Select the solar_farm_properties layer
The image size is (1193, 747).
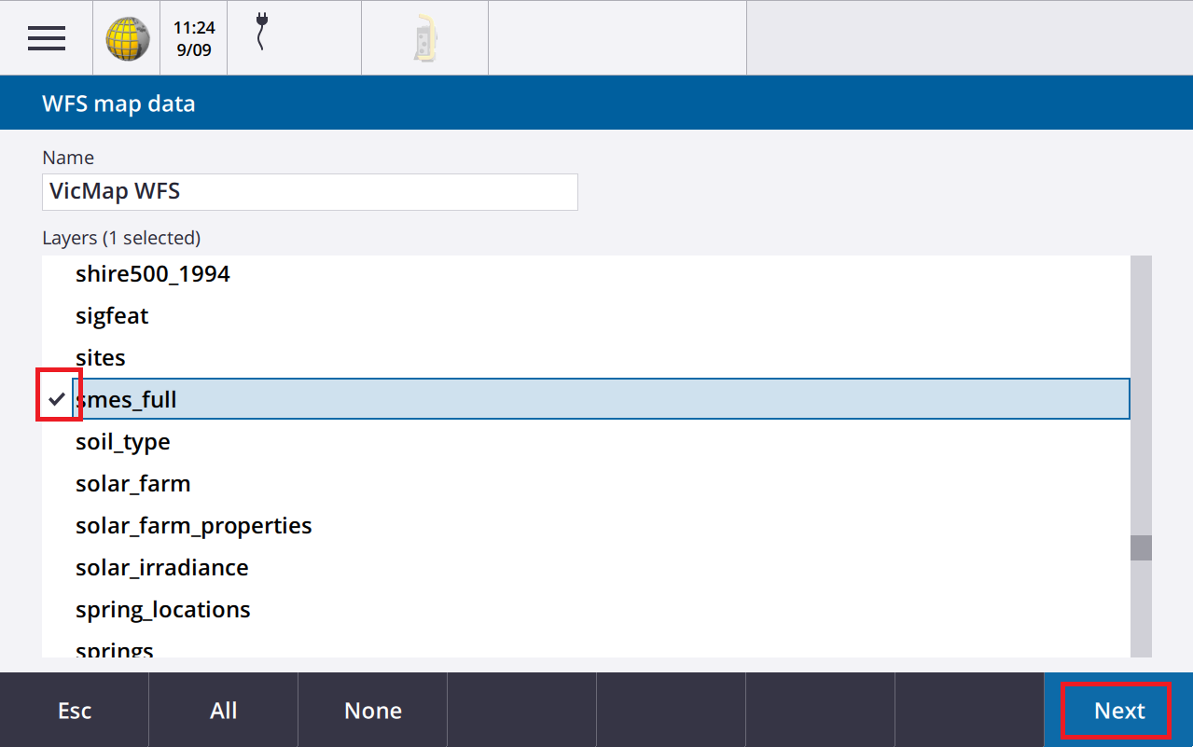pyautogui.click(x=194, y=526)
